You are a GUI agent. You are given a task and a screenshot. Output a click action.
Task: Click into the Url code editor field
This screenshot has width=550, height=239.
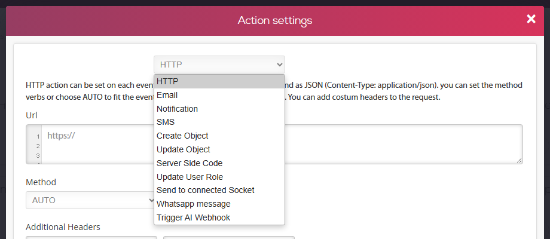pos(274,144)
